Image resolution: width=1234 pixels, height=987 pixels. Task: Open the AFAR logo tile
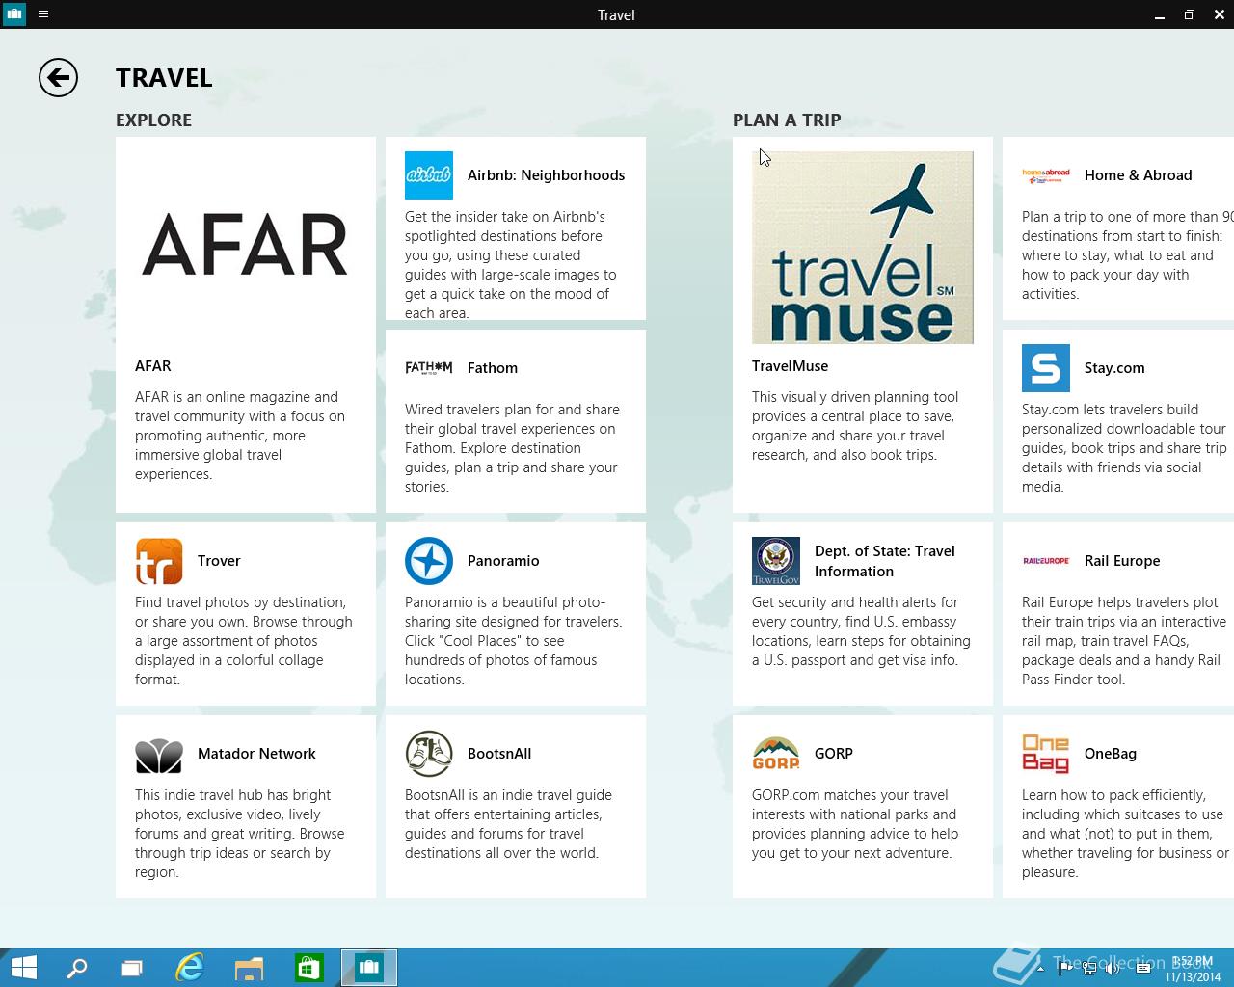(246, 245)
